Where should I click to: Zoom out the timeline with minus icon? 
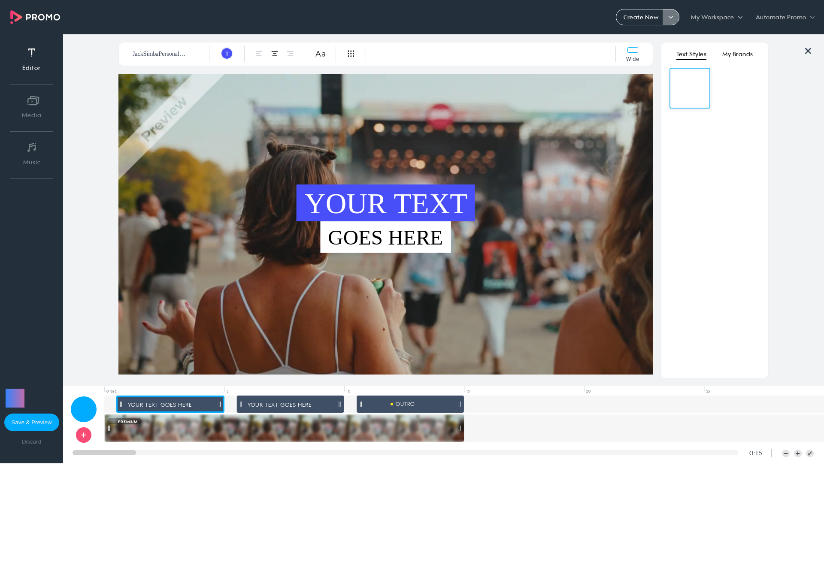pos(786,453)
